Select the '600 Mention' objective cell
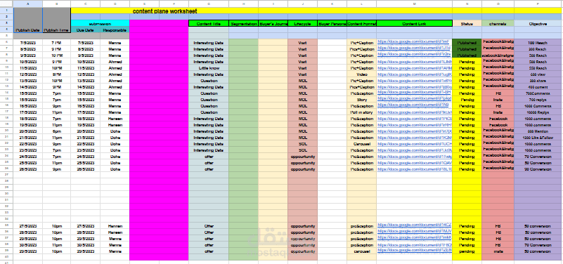 pyautogui.click(x=538, y=131)
